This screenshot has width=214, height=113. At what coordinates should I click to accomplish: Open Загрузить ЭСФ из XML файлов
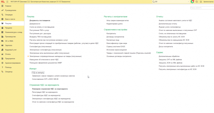point(171,63)
